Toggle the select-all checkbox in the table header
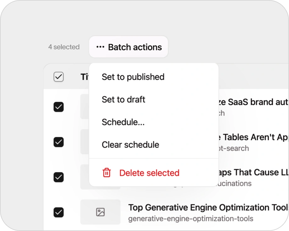 coord(58,76)
